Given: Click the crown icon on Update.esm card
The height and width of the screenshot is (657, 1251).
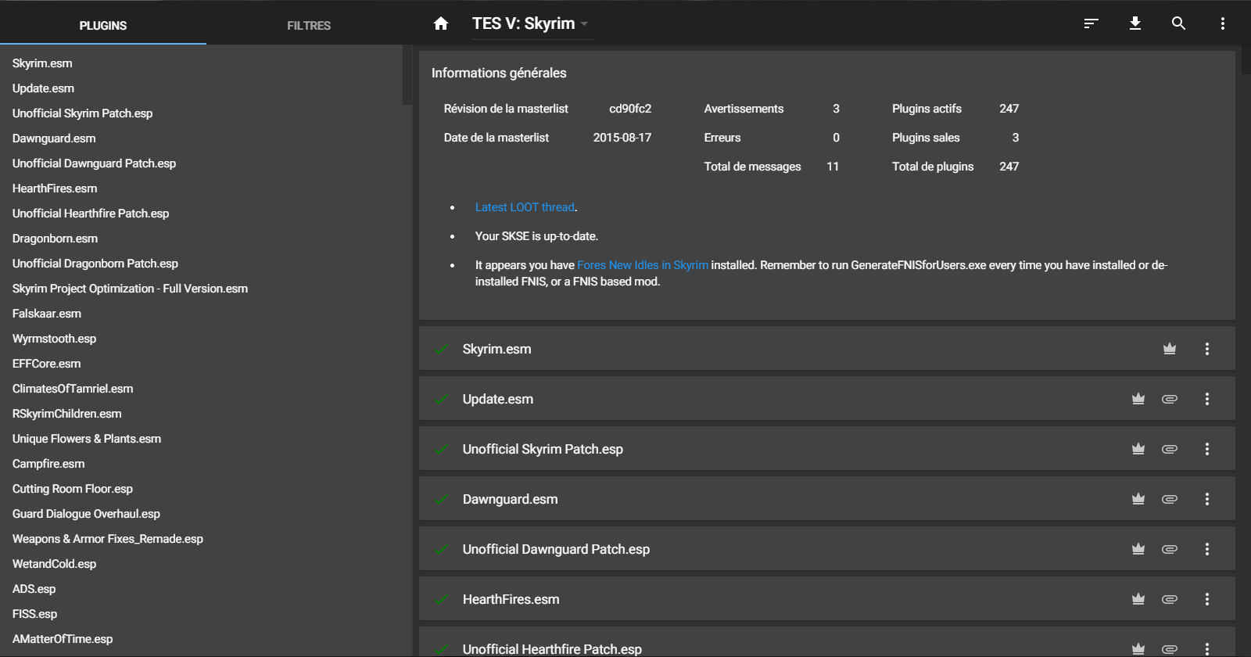Looking at the screenshot, I should 1138,399.
